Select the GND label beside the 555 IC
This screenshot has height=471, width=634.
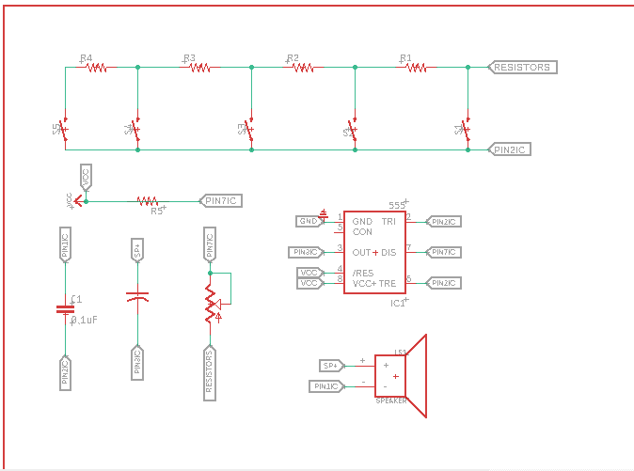309,221
